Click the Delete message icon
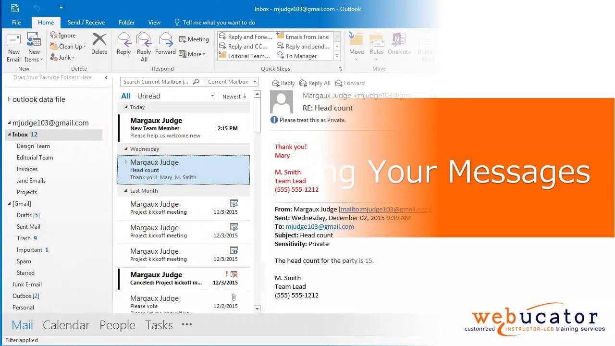This screenshot has height=346, width=615. [x=99, y=40]
